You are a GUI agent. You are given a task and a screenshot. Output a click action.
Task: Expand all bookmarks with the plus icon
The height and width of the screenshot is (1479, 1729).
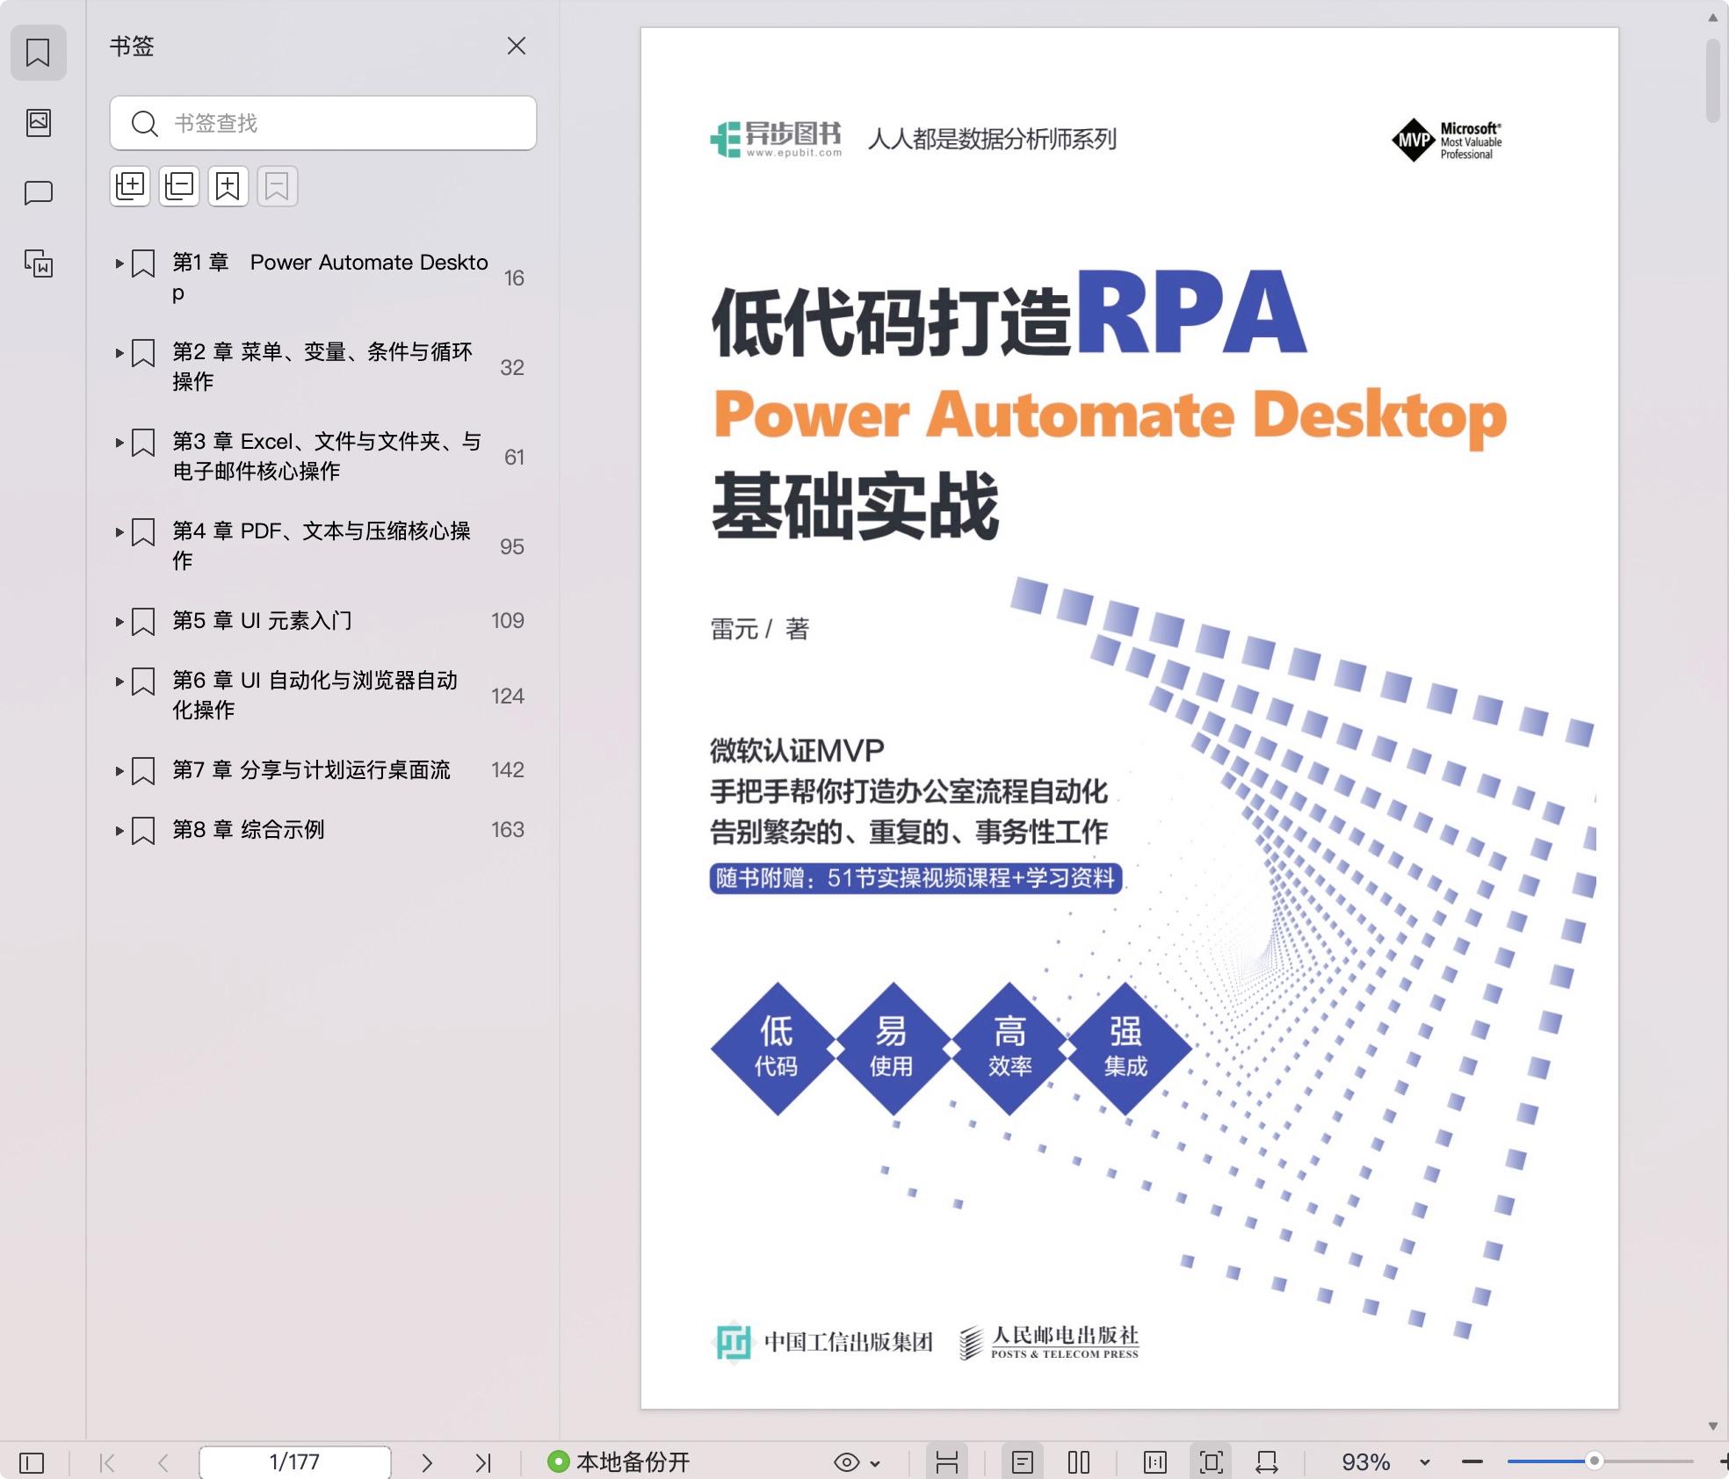pyautogui.click(x=130, y=186)
